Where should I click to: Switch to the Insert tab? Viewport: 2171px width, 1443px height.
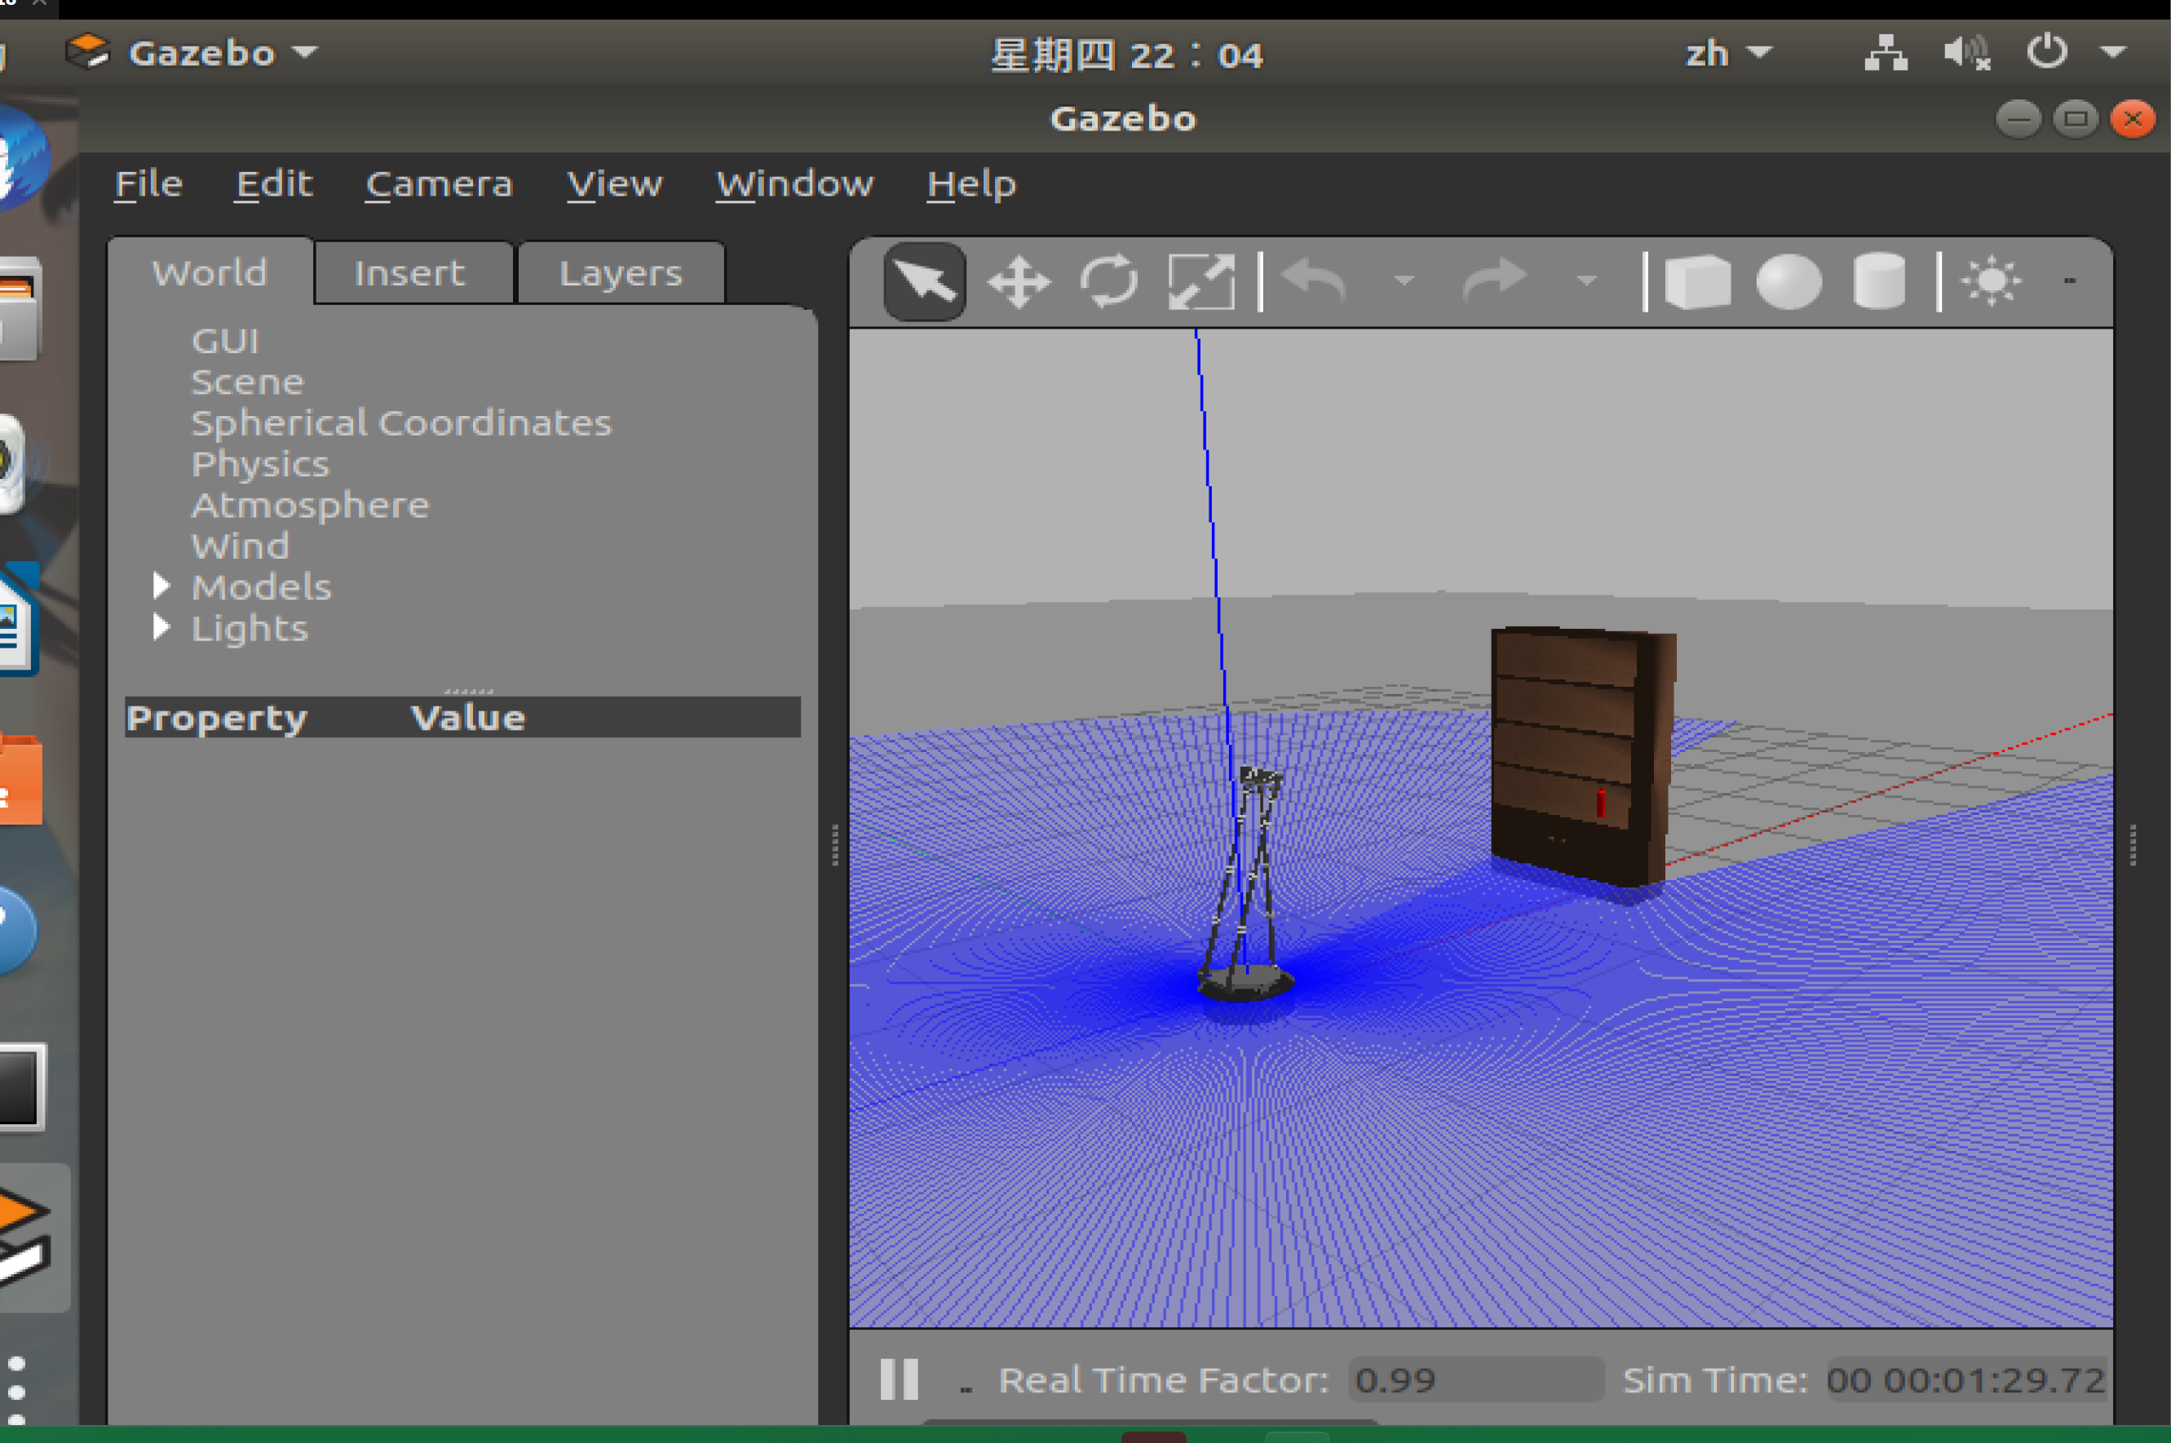(x=410, y=273)
